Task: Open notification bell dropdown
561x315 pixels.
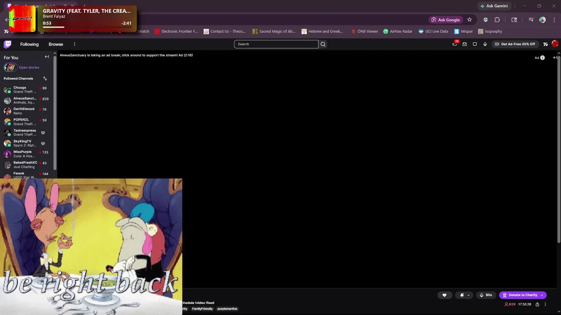Action: pyautogui.click(x=464, y=295)
